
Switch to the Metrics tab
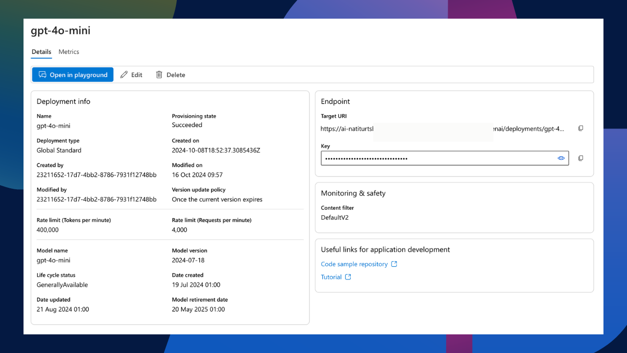(x=69, y=51)
